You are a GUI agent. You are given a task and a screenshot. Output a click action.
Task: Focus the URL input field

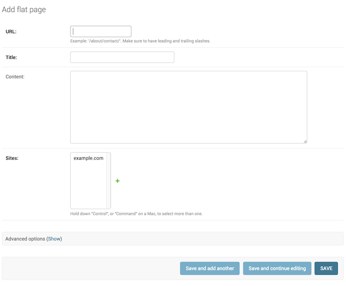pyautogui.click(x=101, y=31)
